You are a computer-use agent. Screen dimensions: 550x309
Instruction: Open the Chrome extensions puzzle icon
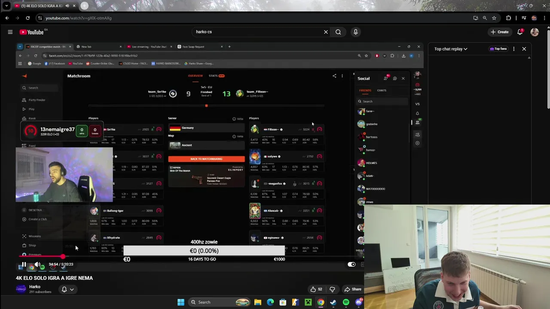pyautogui.click(x=509, y=18)
